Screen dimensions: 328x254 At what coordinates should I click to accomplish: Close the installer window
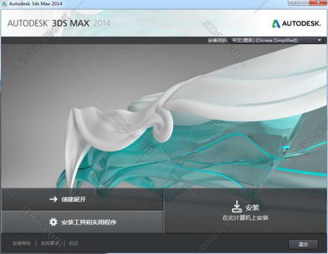(318, 2)
